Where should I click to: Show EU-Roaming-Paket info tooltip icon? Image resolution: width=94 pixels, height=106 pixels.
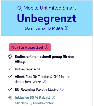pyautogui.click(x=62, y=89)
